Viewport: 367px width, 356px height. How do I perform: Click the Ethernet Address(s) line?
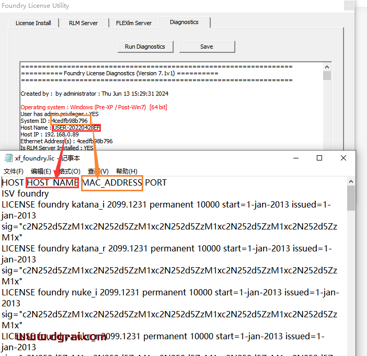(66, 141)
